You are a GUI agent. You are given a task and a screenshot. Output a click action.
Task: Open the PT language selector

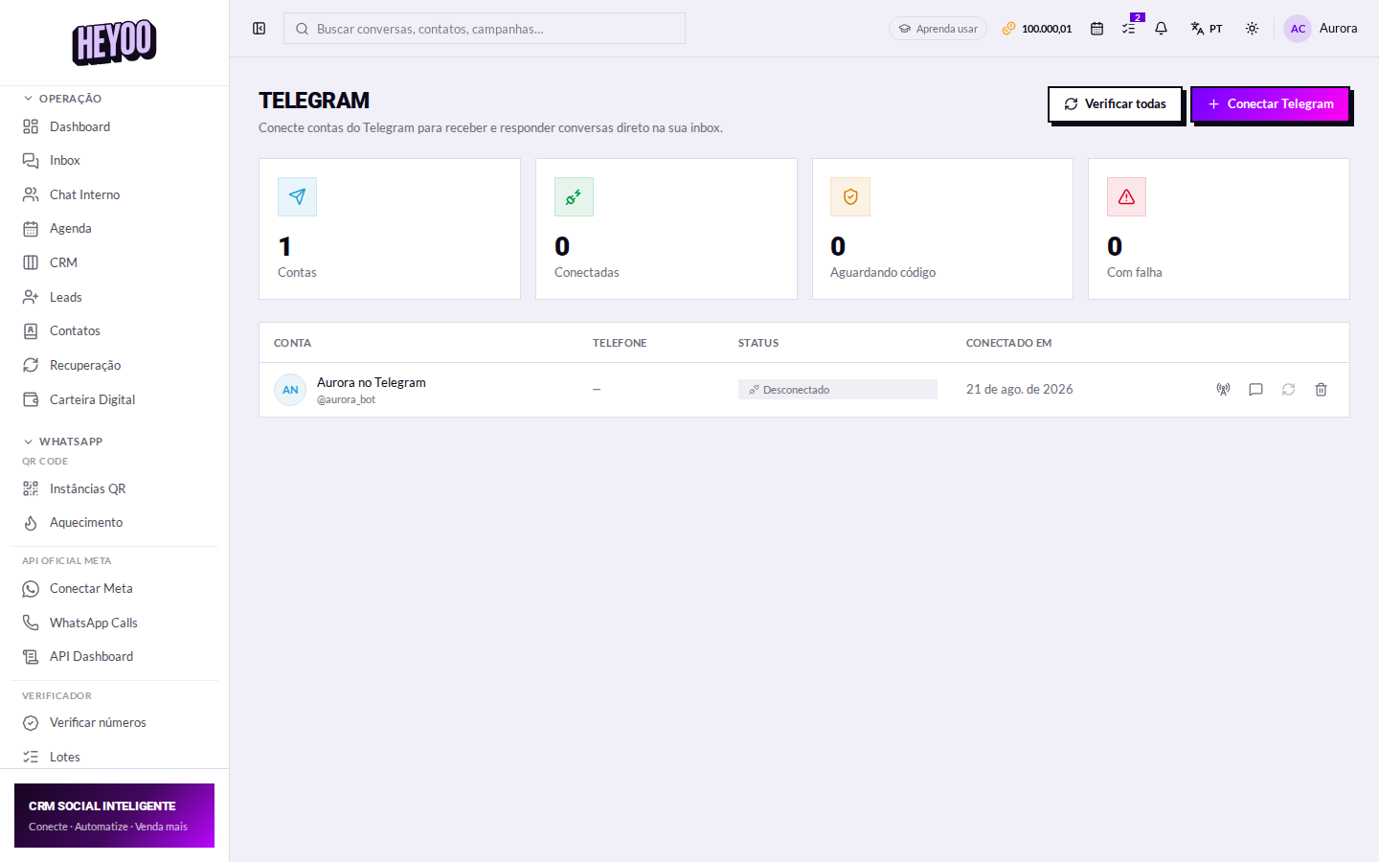(1207, 29)
